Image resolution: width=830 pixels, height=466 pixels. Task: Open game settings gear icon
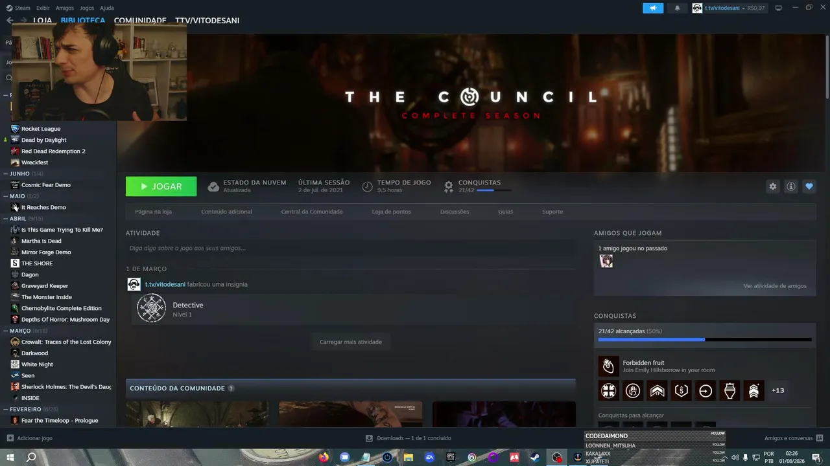tap(772, 186)
